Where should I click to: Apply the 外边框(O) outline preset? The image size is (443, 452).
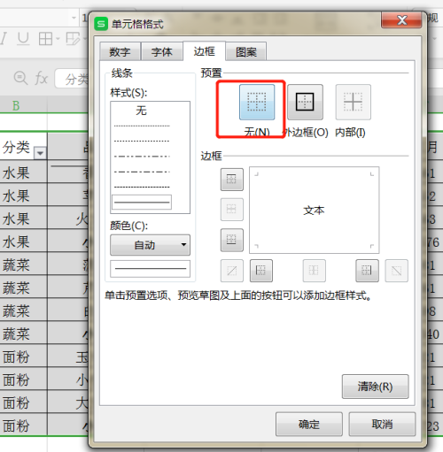click(x=305, y=102)
